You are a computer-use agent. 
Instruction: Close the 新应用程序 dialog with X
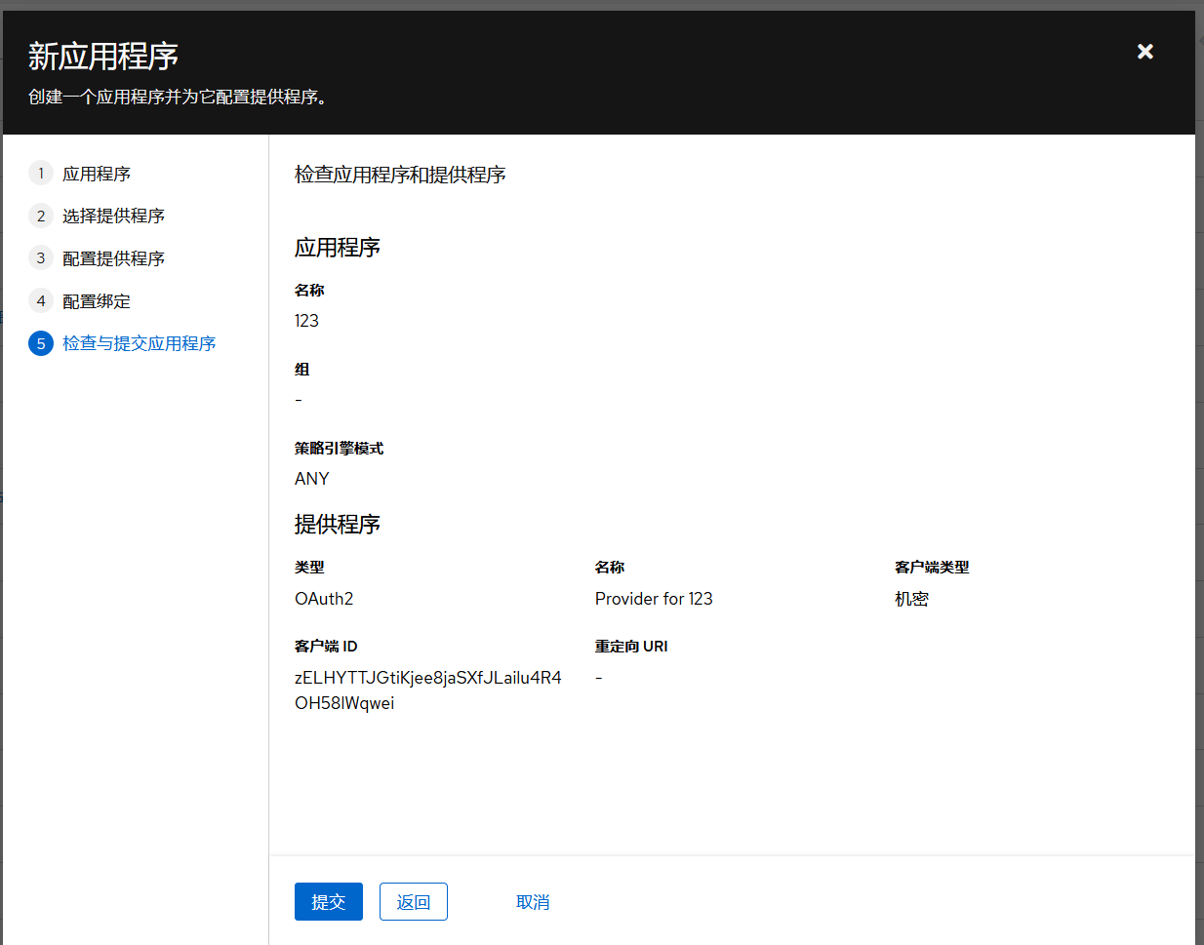coord(1145,52)
